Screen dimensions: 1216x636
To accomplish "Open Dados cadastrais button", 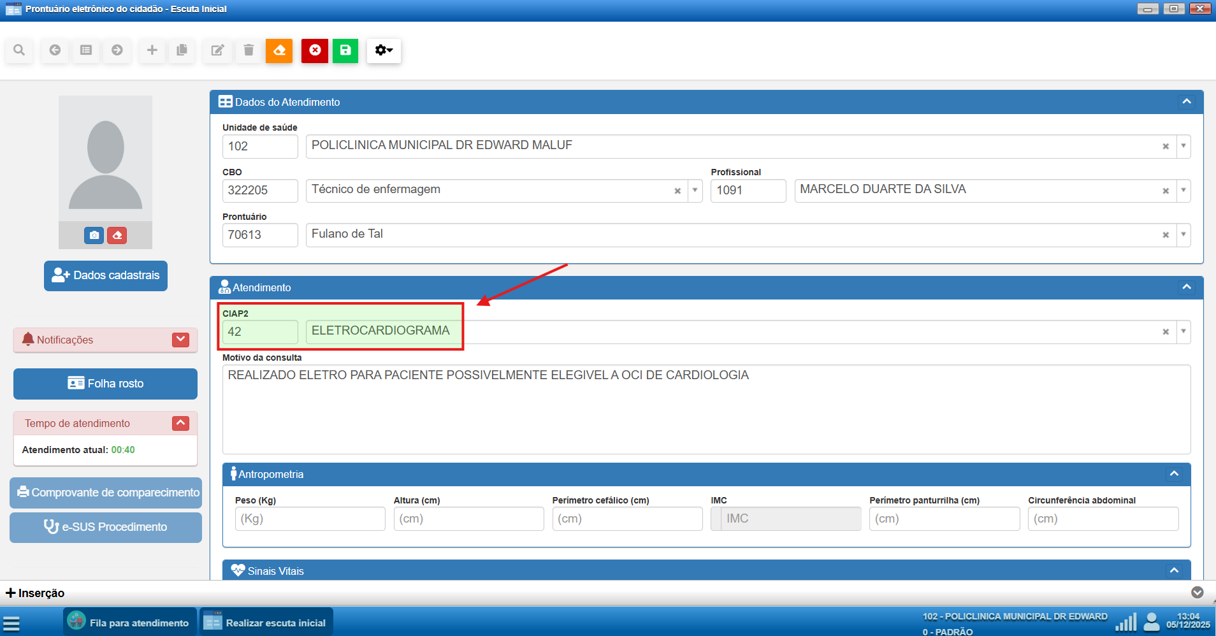I will [106, 275].
